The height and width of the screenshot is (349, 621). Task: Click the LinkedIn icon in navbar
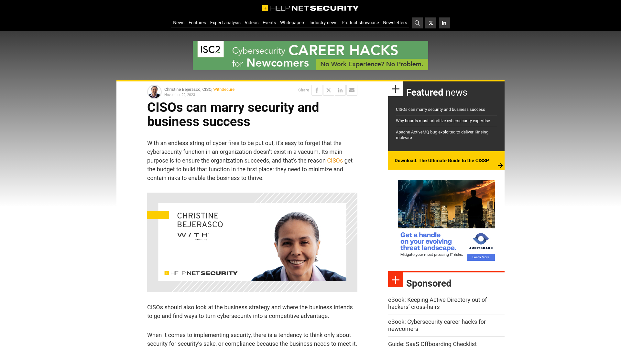click(x=444, y=23)
